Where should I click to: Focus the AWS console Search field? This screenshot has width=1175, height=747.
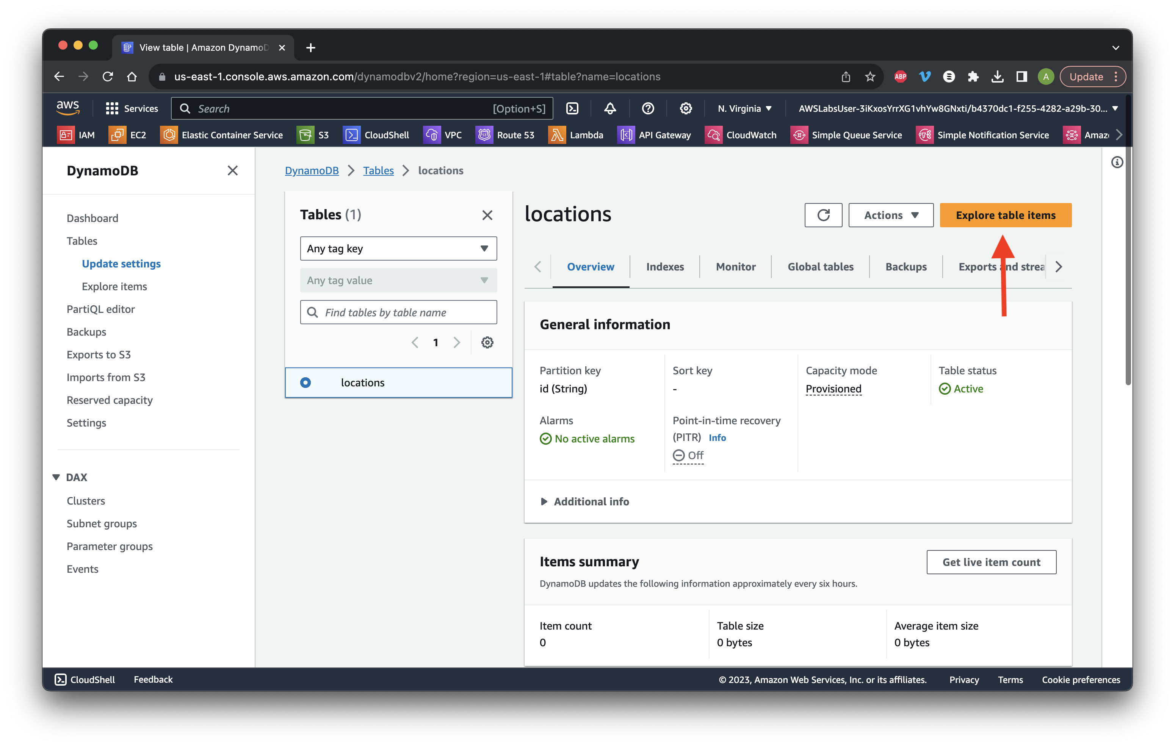point(362,108)
